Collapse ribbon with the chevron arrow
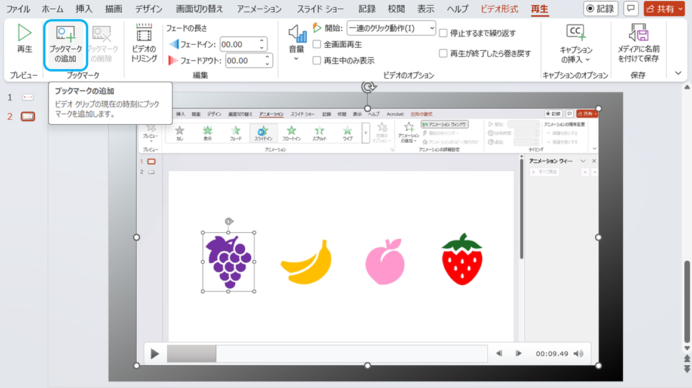 [x=678, y=73]
